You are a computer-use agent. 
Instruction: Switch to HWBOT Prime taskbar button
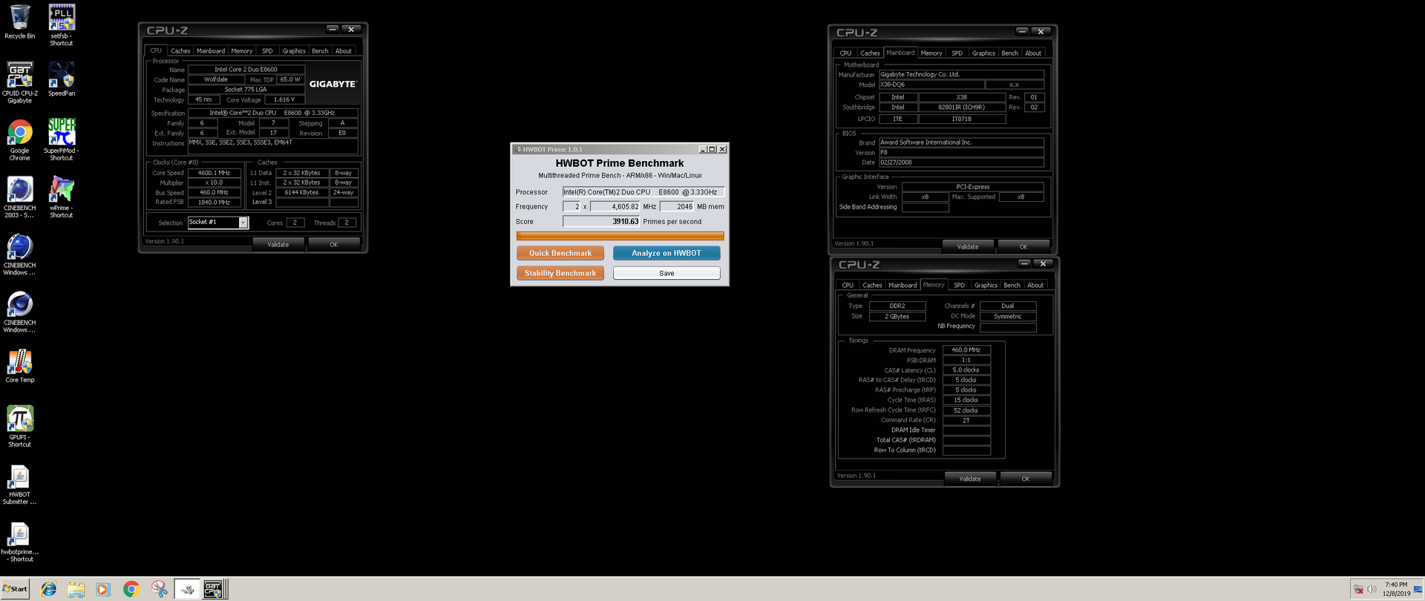[x=187, y=589]
